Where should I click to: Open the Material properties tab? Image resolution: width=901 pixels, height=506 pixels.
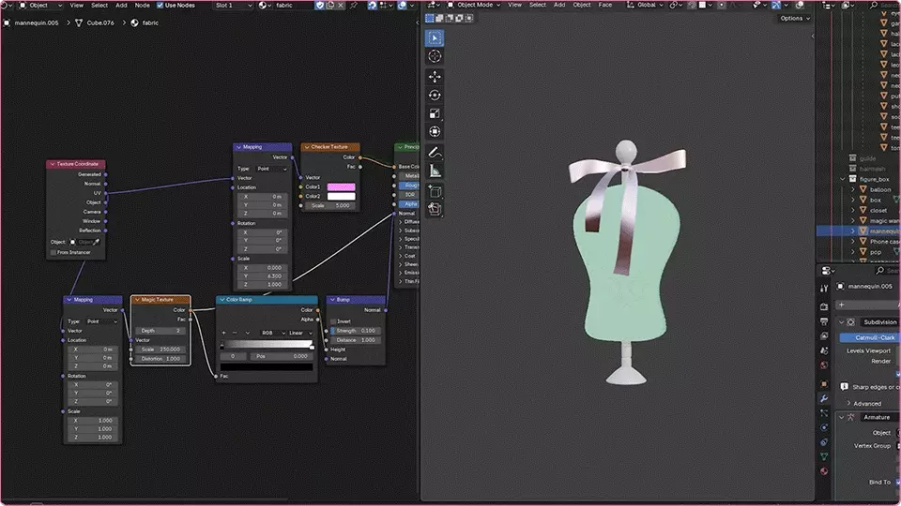click(824, 471)
